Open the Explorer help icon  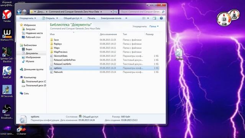(x=161, y=18)
